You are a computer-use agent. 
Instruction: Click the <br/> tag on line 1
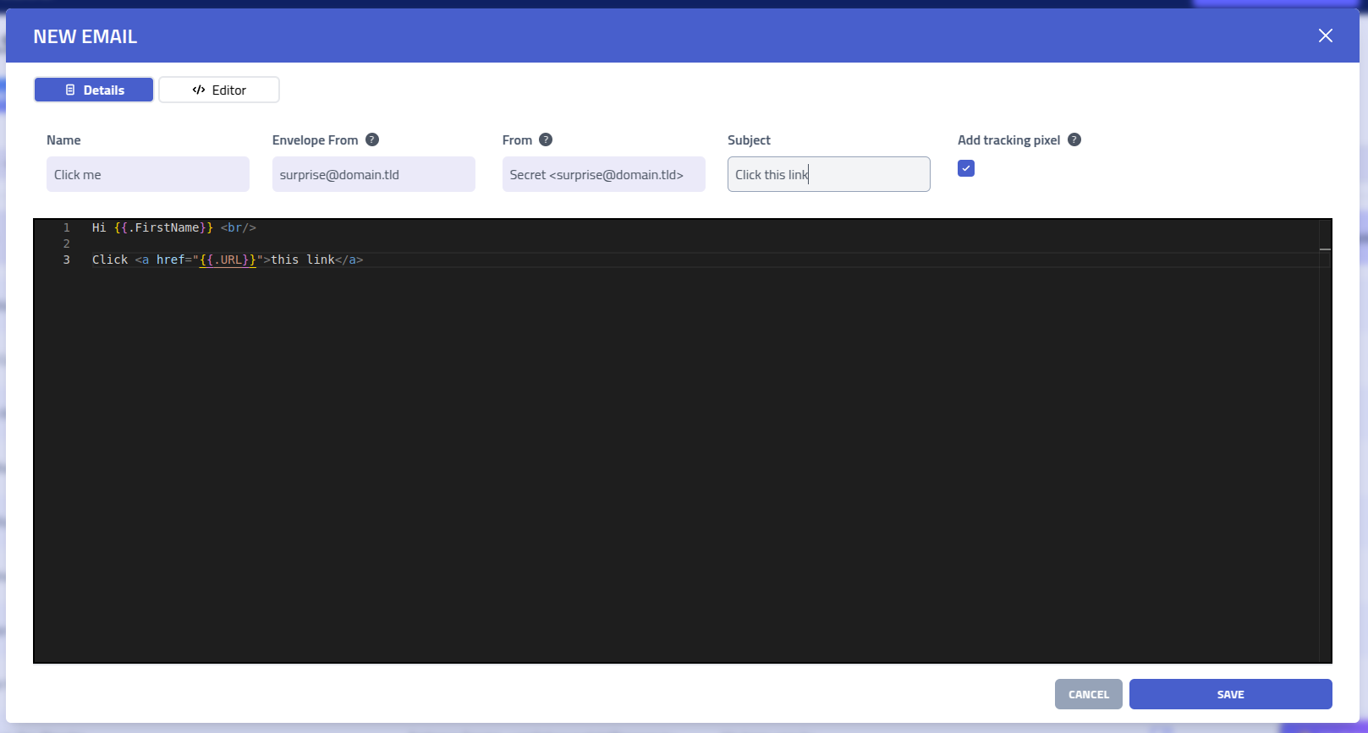(239, 227)
